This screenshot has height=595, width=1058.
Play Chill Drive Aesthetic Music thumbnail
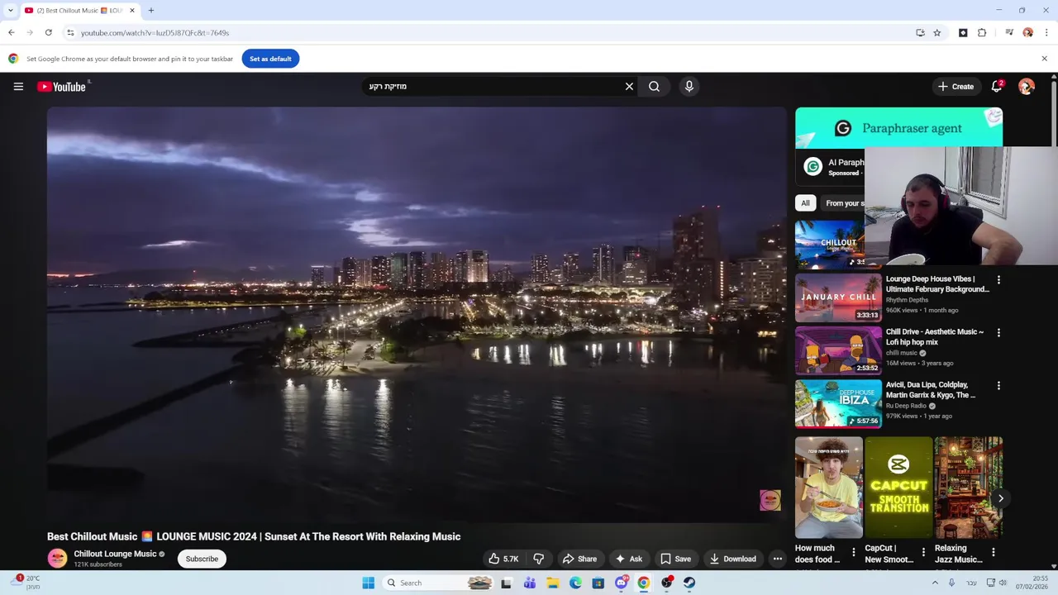[x=838, y=350]
